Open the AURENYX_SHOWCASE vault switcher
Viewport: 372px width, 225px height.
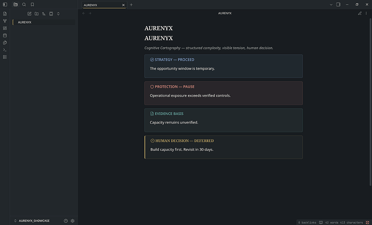pos(32,221)
